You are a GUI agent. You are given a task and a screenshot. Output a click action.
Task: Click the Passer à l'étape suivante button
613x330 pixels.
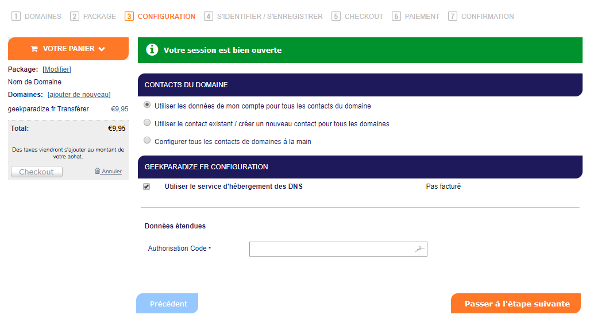tap(516, 304)
